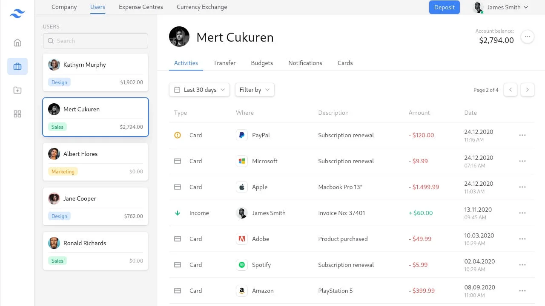The height and width of the screenshot is (306, 545).
Task: Click the Microsoft icon in the Where column
Action: tap(242, 161)
